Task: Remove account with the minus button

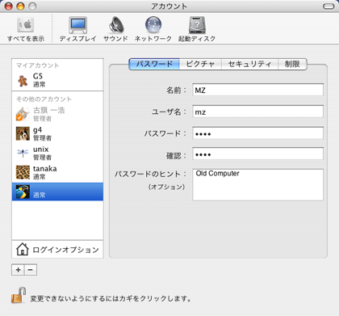Action: (x=31, y=270)
